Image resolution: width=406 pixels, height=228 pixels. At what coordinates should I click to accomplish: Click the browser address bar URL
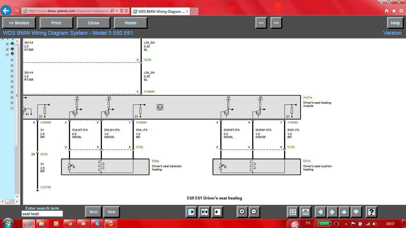69,11
